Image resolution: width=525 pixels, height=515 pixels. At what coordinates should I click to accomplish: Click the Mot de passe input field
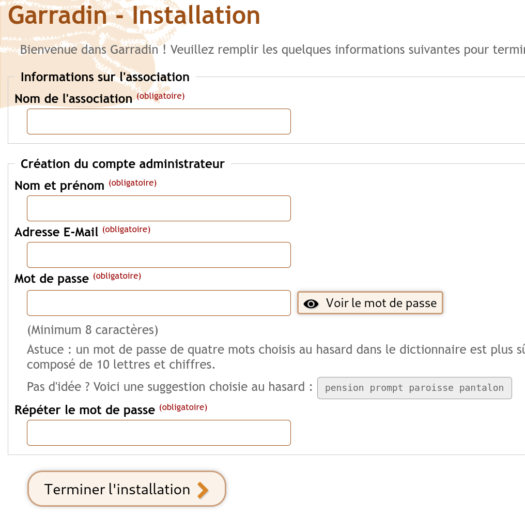159,303
